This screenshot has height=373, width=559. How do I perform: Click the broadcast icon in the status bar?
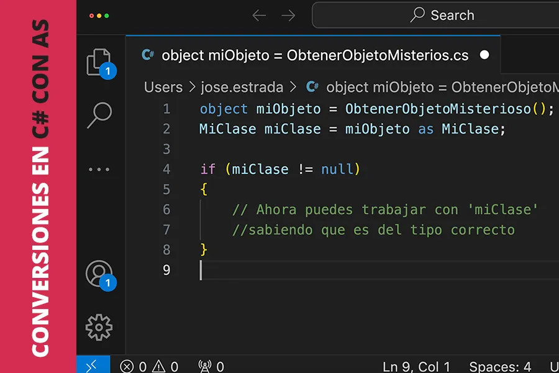pos(205,366)
